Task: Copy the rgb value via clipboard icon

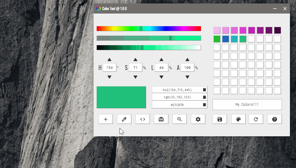Action: click(x=204, y=97)
